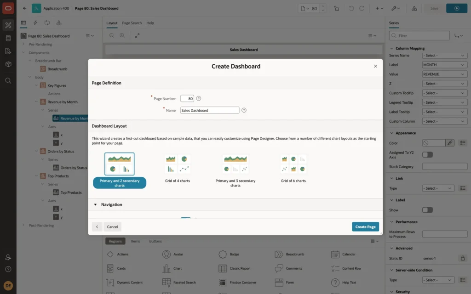Zoom in the layout view
The image size is (471, 294).
(122, 35)
